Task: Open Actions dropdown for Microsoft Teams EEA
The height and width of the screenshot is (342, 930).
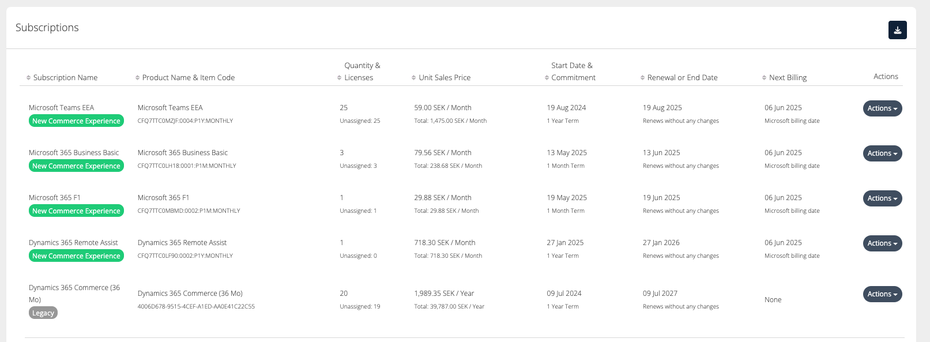Action: [882, 108]
